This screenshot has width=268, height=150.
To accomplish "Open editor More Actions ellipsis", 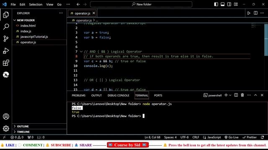I will coord(262,13).
